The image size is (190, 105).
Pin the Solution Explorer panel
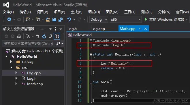[x=55, y=29]
